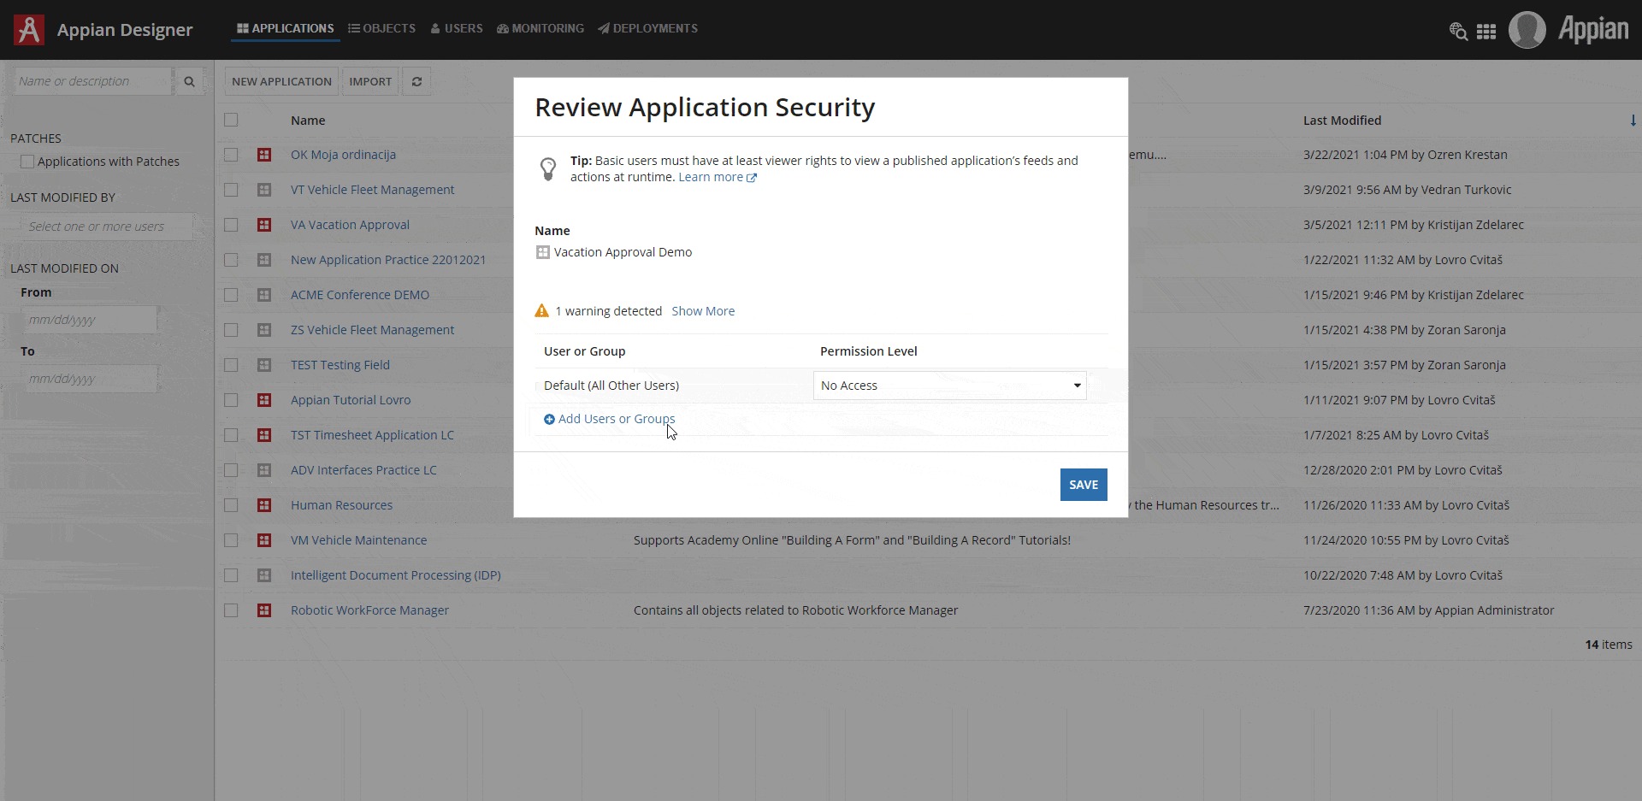Click the icon beside ZS Vehicle Fleet Management

point(264,330)
